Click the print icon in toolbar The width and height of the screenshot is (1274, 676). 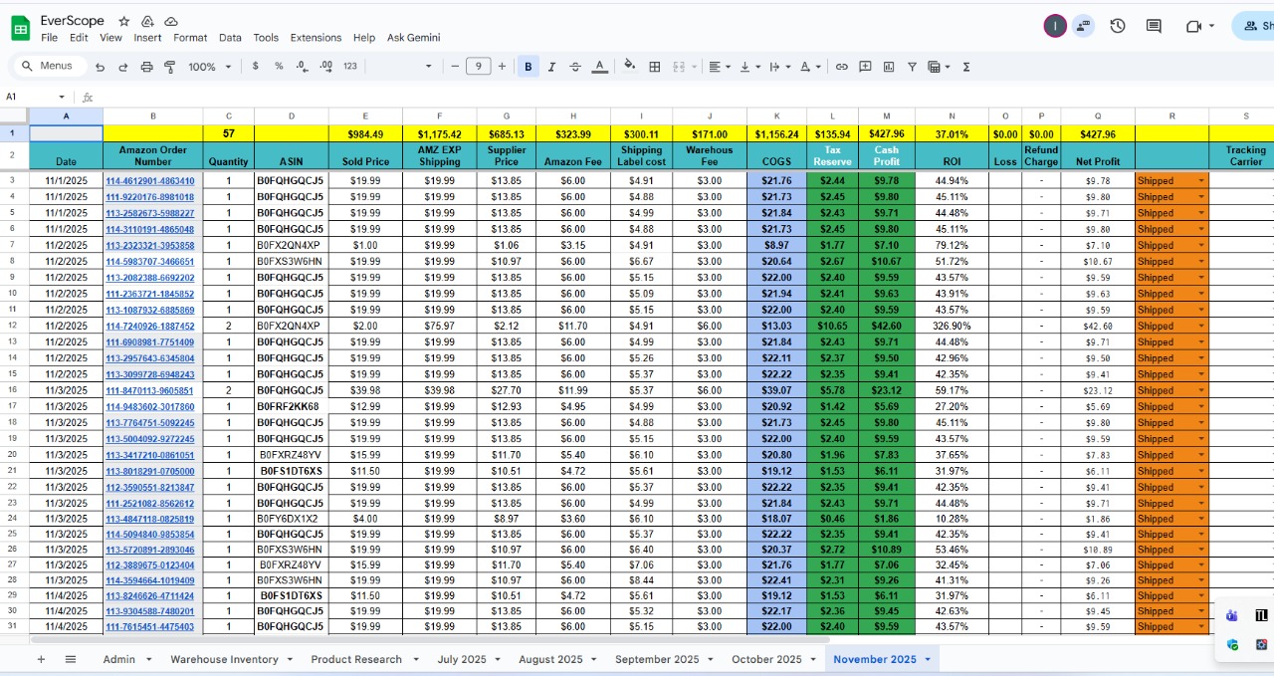pyautogui.click(x=146, y=67)
